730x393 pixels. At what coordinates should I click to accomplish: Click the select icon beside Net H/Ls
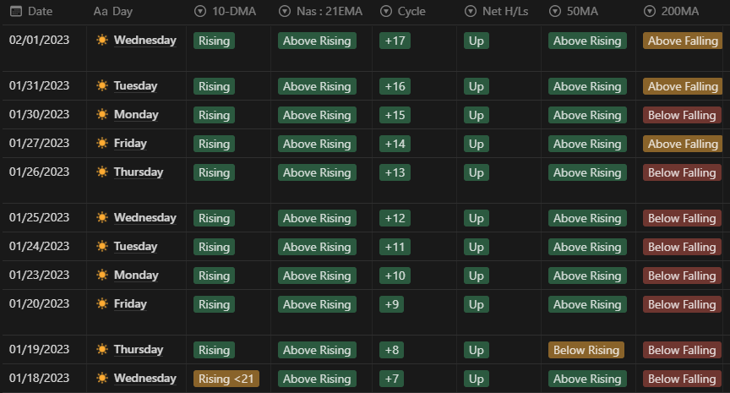point(471,11)
